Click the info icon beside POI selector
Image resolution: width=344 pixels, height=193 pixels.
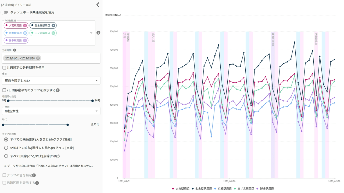pyautogui.click(x=98, y=33)
